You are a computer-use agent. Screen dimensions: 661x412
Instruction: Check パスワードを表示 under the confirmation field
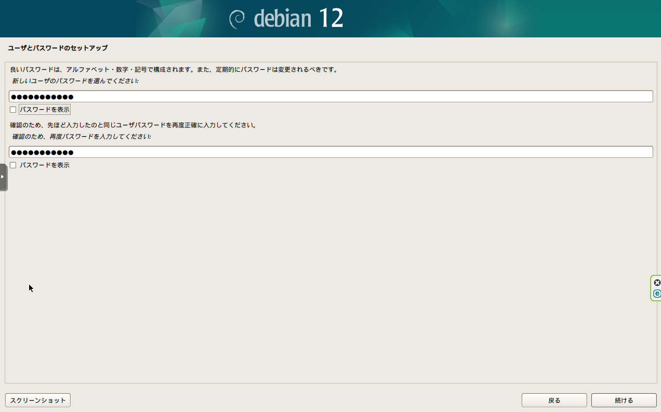point(12,165)
